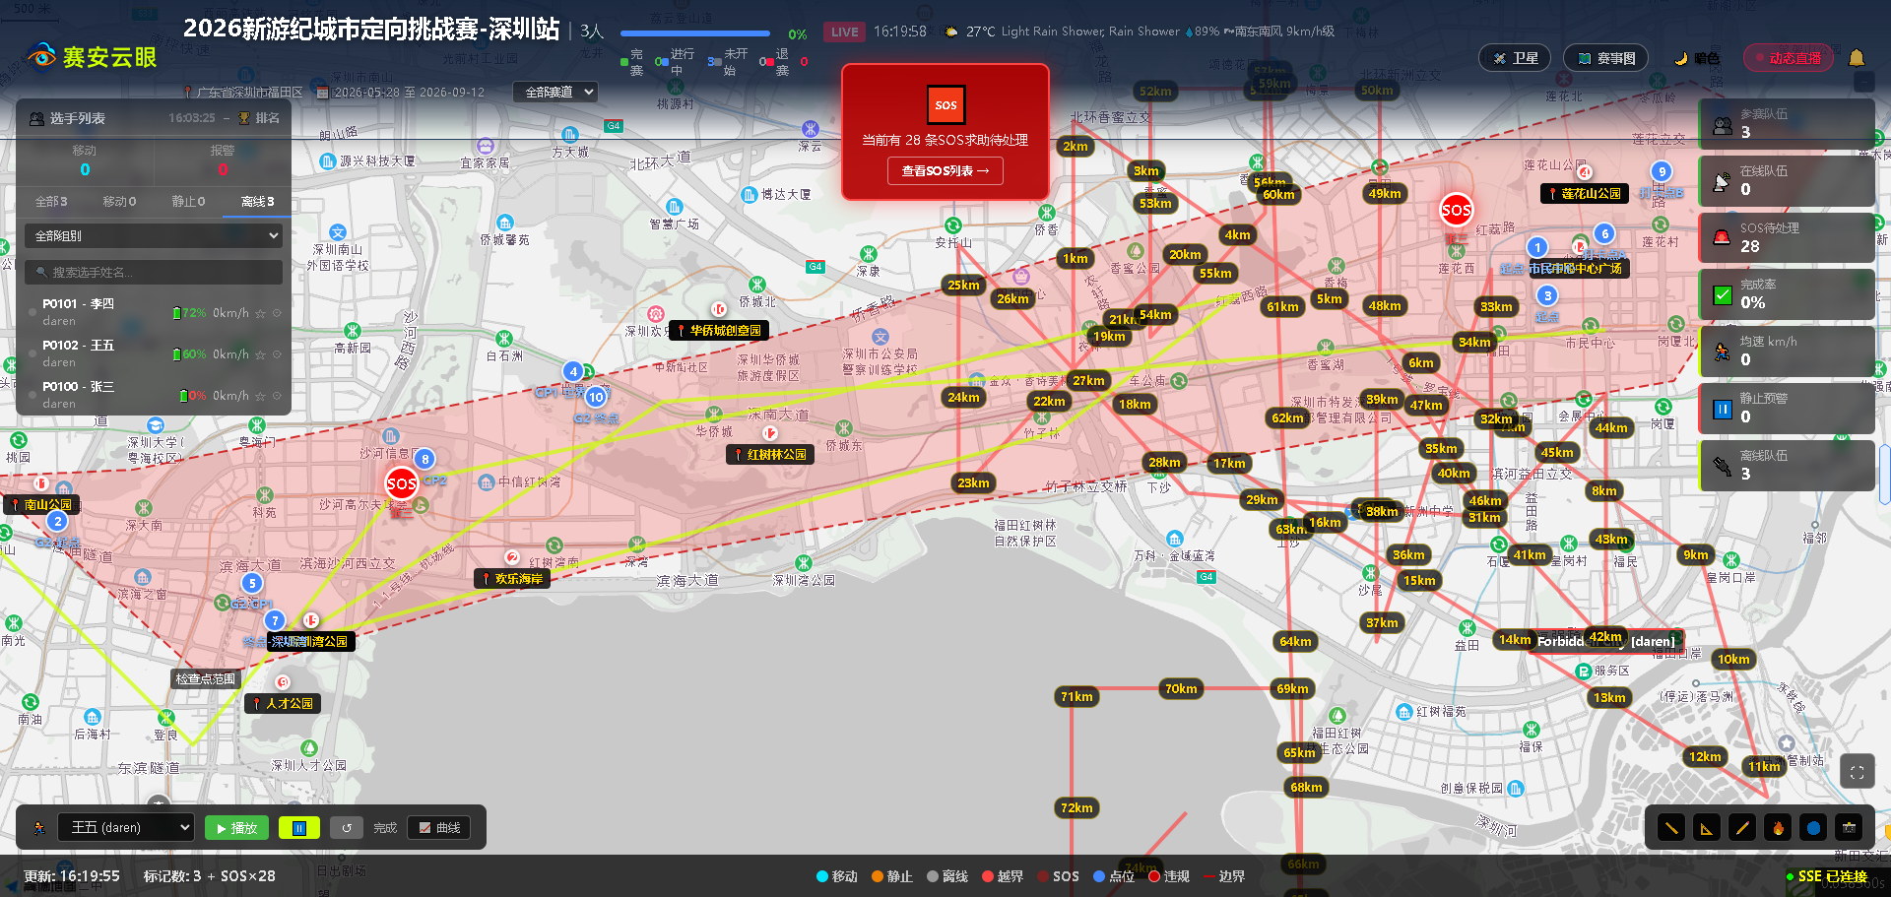
Task: Click the 人才公园 map label
Action: (x=283, y=704)
